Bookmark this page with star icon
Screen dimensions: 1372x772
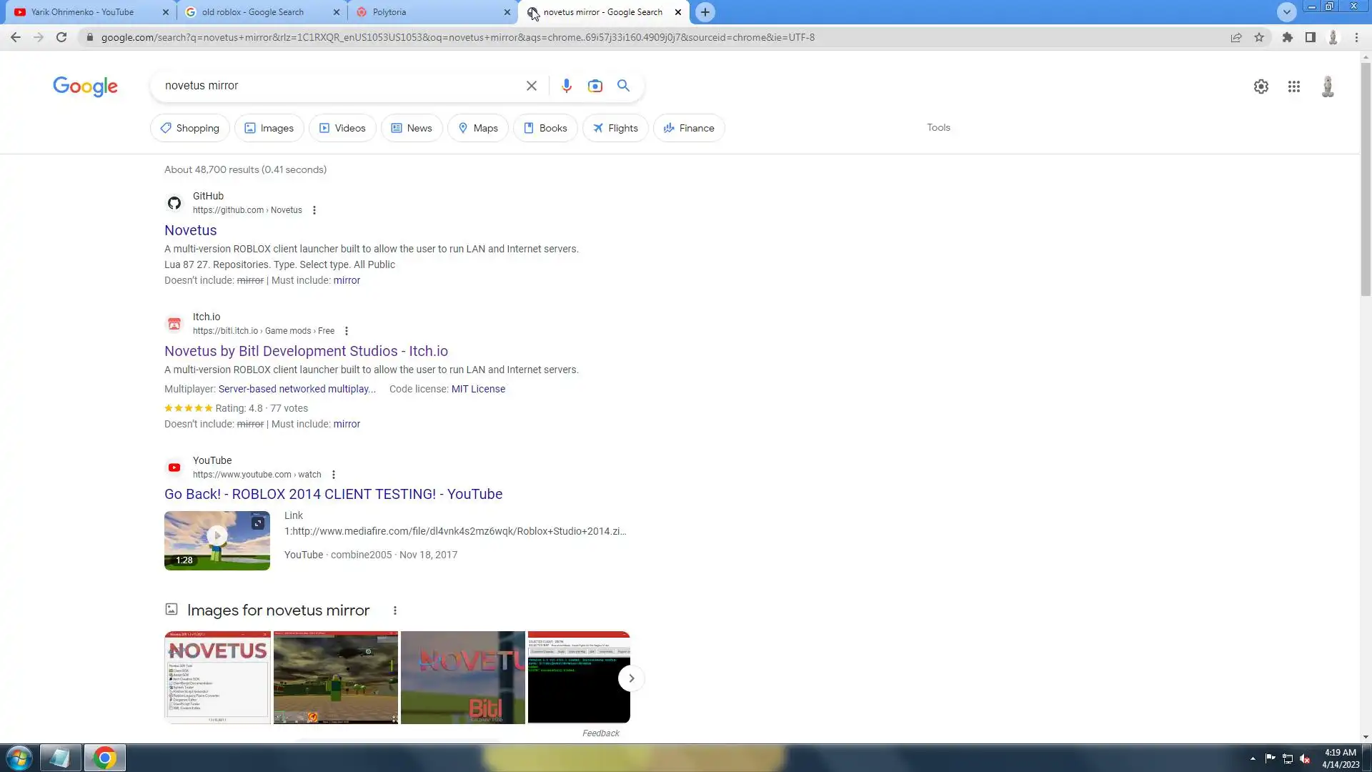[x=1259, y=37]
